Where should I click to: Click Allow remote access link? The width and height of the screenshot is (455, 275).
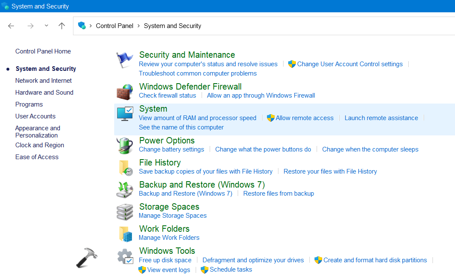[304, 118]
